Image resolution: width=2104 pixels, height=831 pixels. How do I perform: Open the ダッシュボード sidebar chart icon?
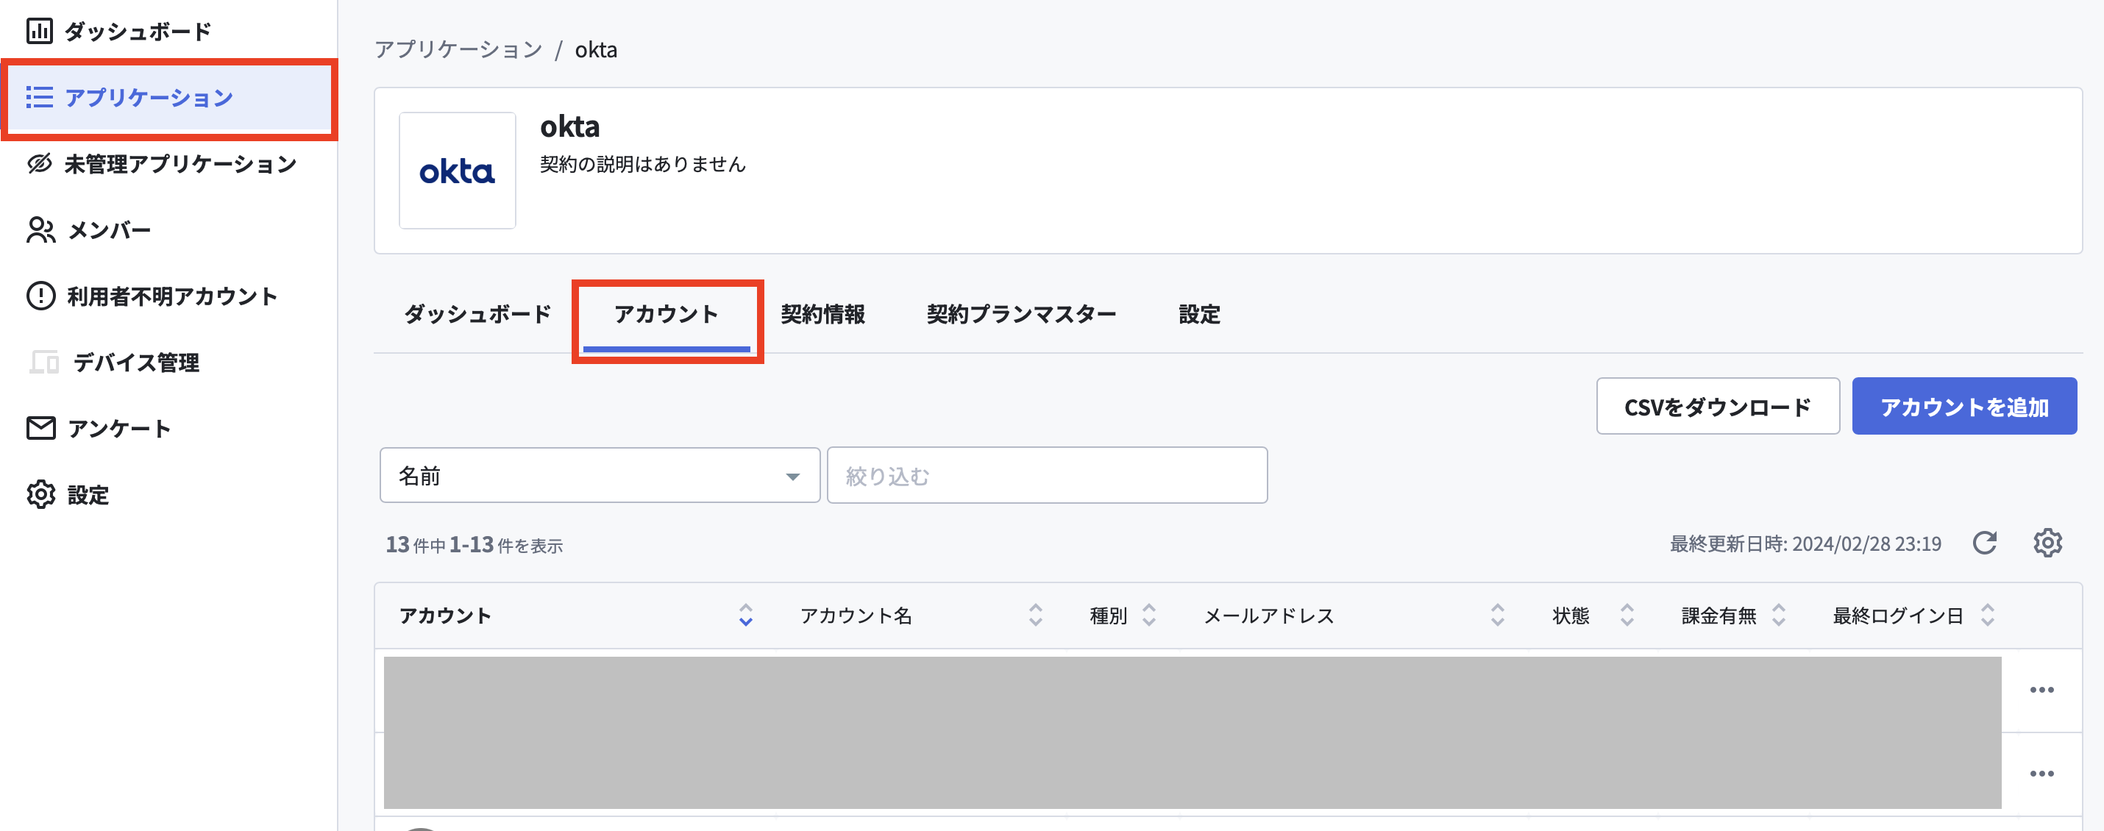39,31
